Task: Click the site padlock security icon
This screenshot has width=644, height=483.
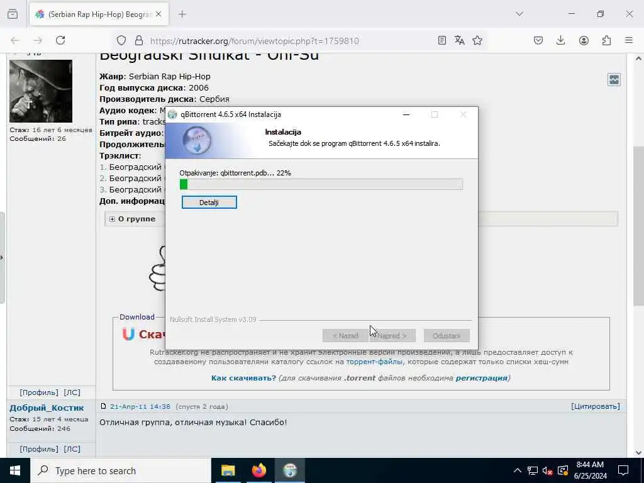Action: coord(139,40)
